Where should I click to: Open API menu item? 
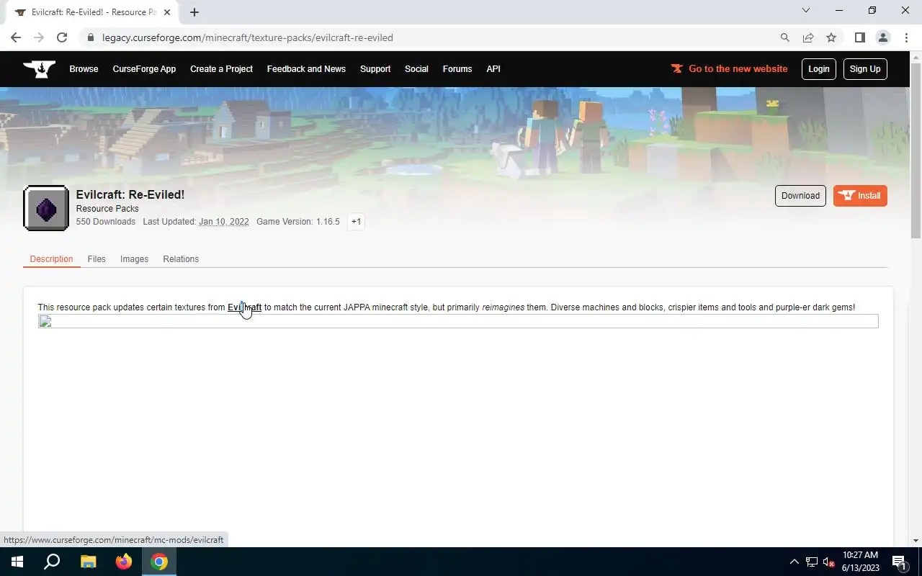pyautogui.click(x=493, y=69)
